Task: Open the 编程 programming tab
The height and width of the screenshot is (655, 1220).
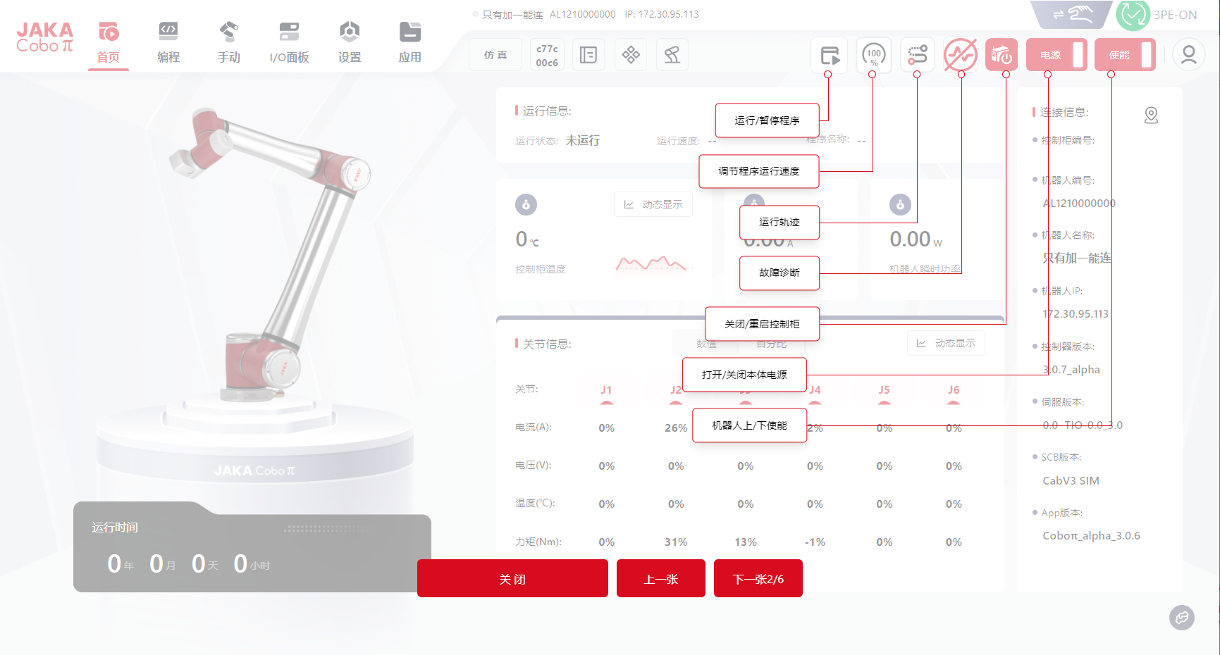Action: [x=168, y=42]
